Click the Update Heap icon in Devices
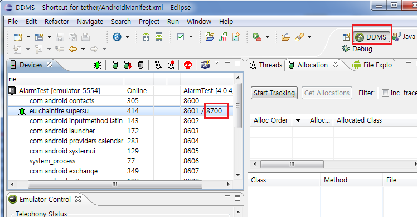 point(115,65)
